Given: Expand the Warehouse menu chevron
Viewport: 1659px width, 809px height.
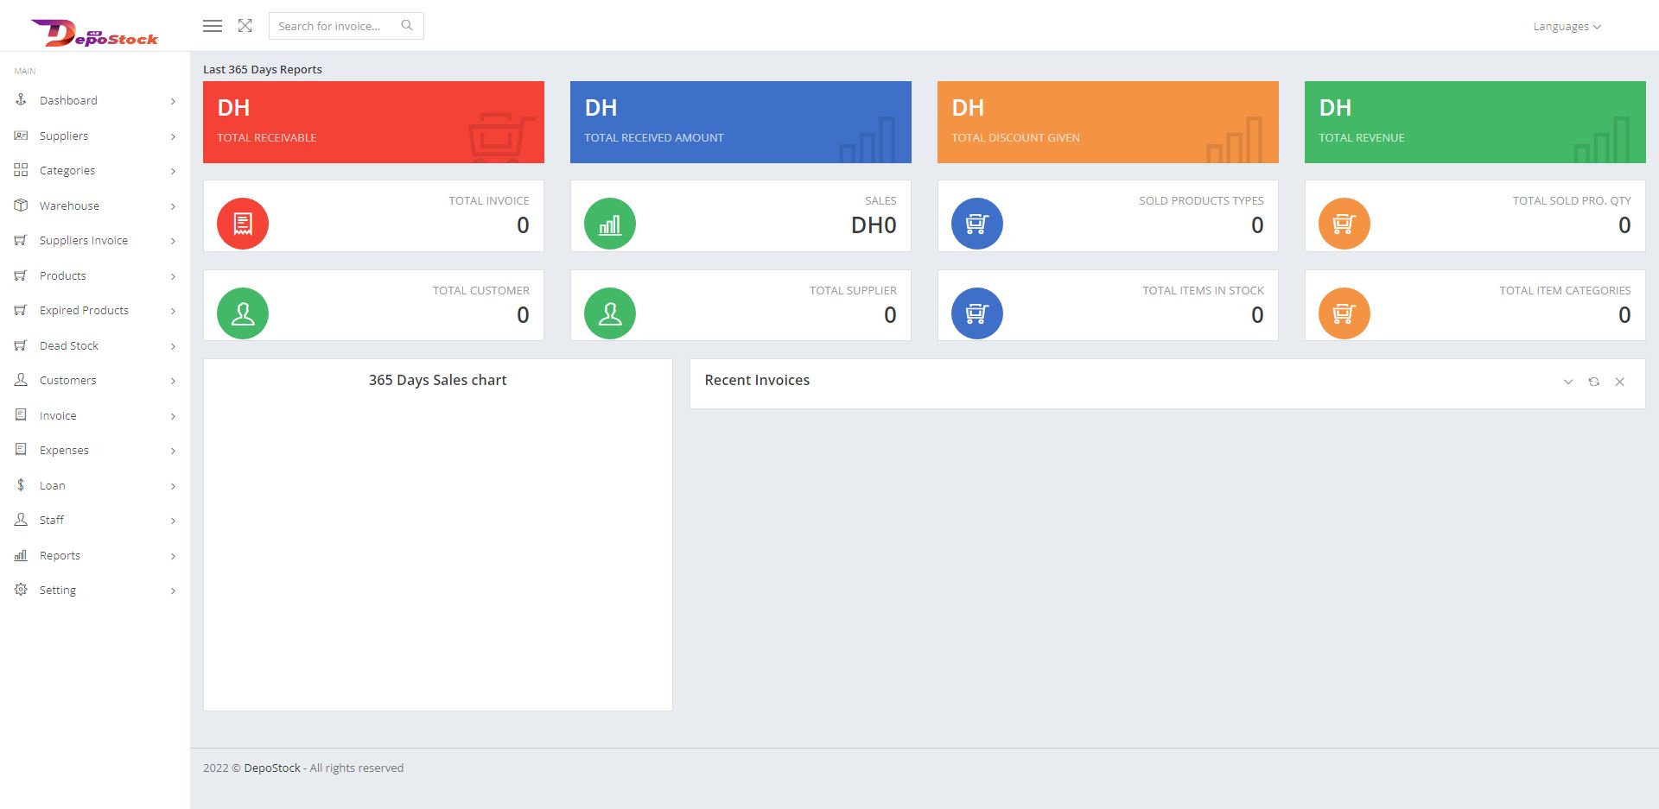Looking at the screenshot, I should pos(173,206).
